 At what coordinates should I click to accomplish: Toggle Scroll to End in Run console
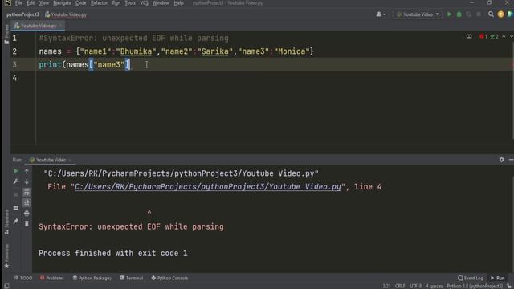27,203
